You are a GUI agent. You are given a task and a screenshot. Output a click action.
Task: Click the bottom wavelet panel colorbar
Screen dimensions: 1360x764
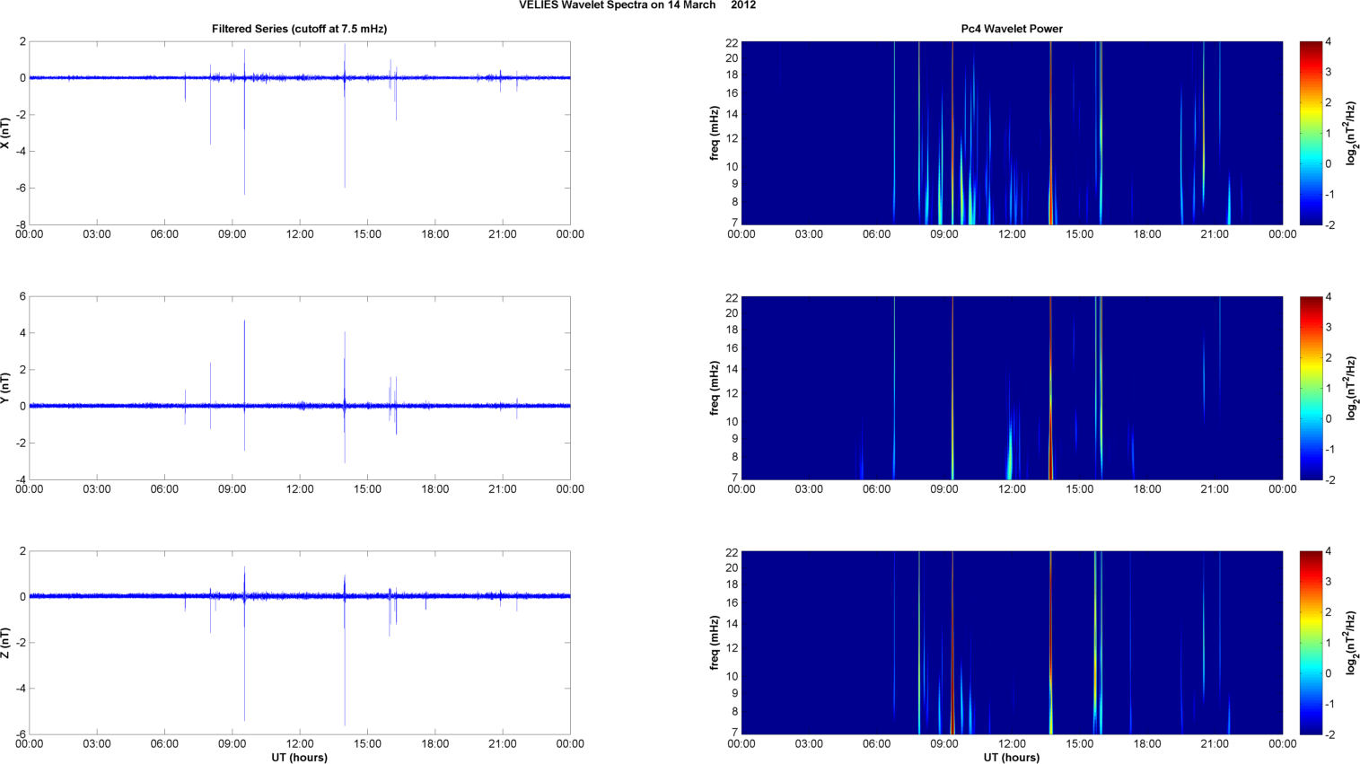click(x=1311, y=643)
